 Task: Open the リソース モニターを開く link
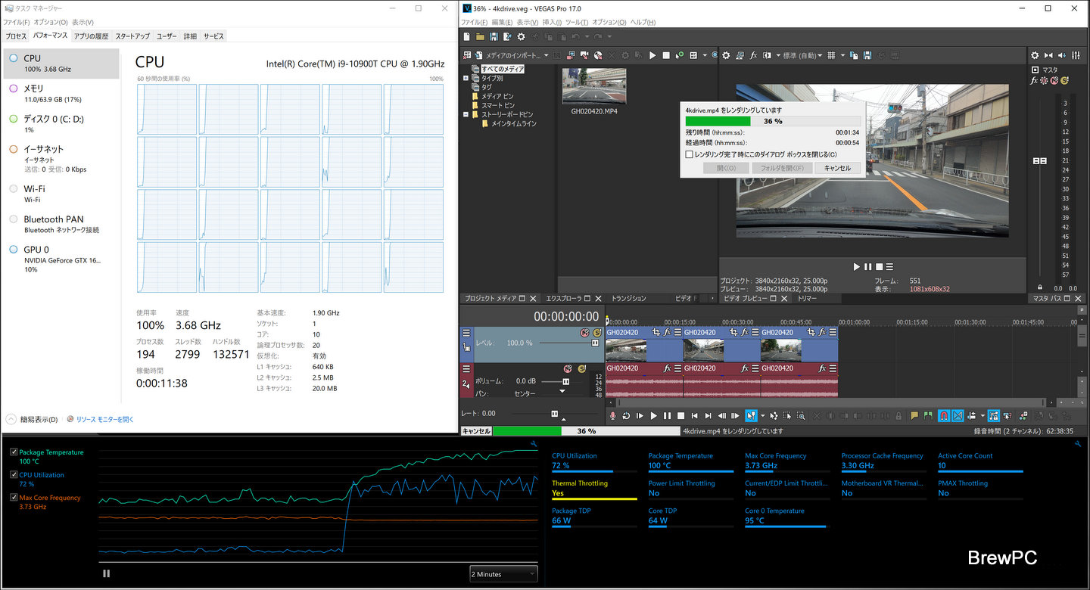pyautogui.click(x=104, y=419)
